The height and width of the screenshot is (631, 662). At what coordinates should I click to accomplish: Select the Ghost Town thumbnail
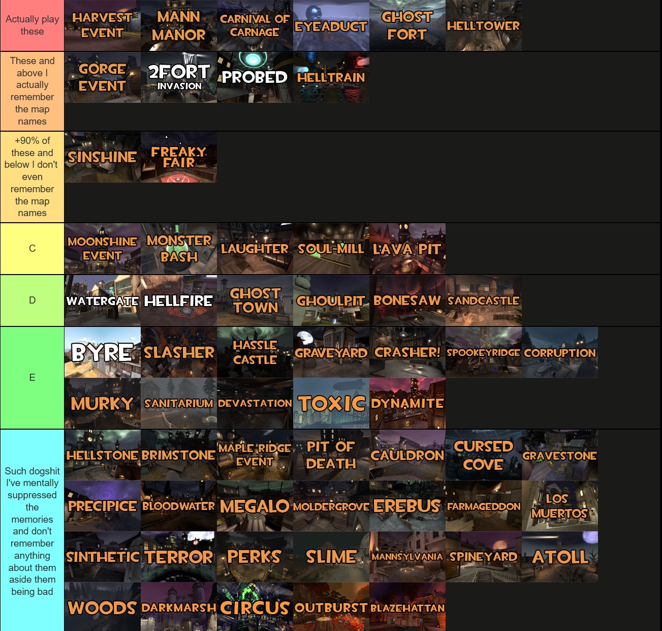255,301
